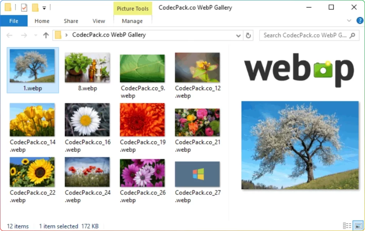Open the Help question mark icon

360,21
